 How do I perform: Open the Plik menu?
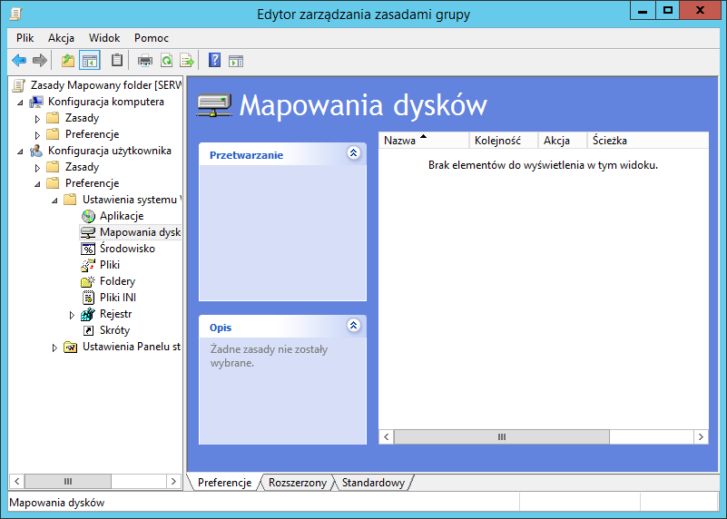(25, 38)
